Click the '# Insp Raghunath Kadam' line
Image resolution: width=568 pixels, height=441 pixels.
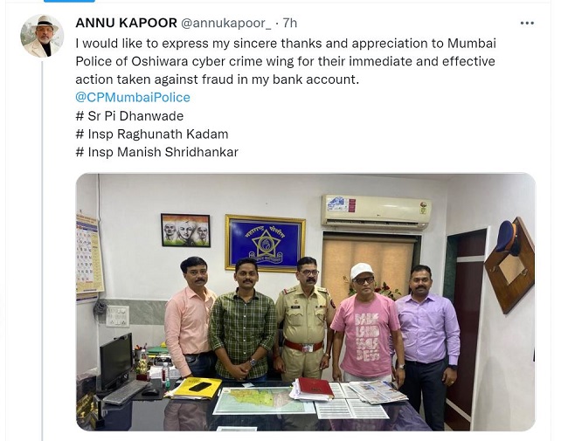tap(152, 134)
